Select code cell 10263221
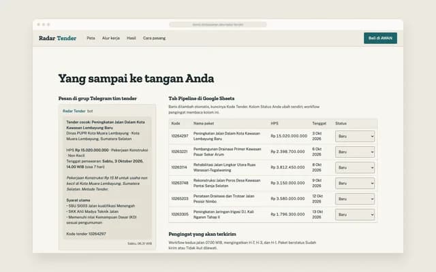The width and height of the screenshot is (436, 272). point(179,152)
